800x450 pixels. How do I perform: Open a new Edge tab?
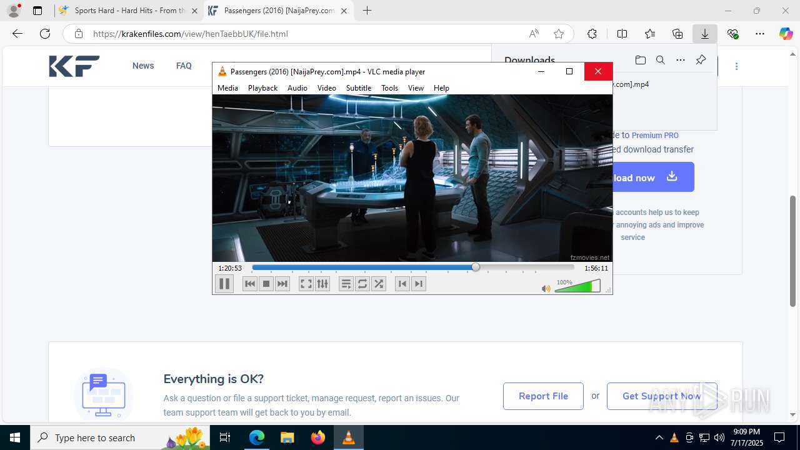pos(367,11)
